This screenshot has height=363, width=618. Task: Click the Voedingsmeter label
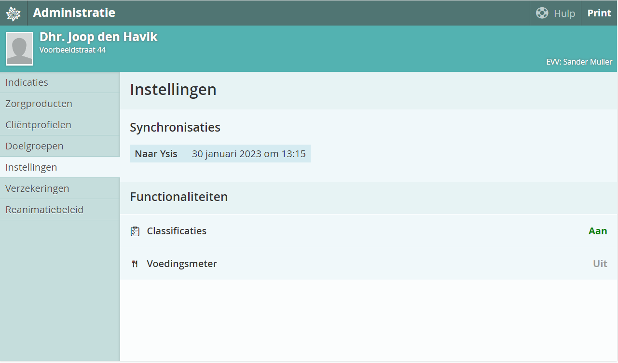[x=182, y=264]
